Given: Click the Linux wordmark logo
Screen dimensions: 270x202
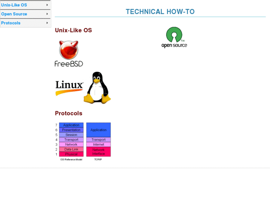Looking at the screenshot, I should pos(69,87).
